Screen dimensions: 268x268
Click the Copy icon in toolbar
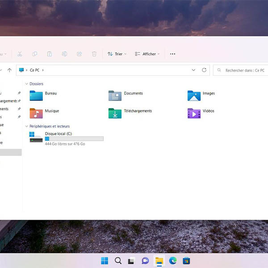pos(35,54)
